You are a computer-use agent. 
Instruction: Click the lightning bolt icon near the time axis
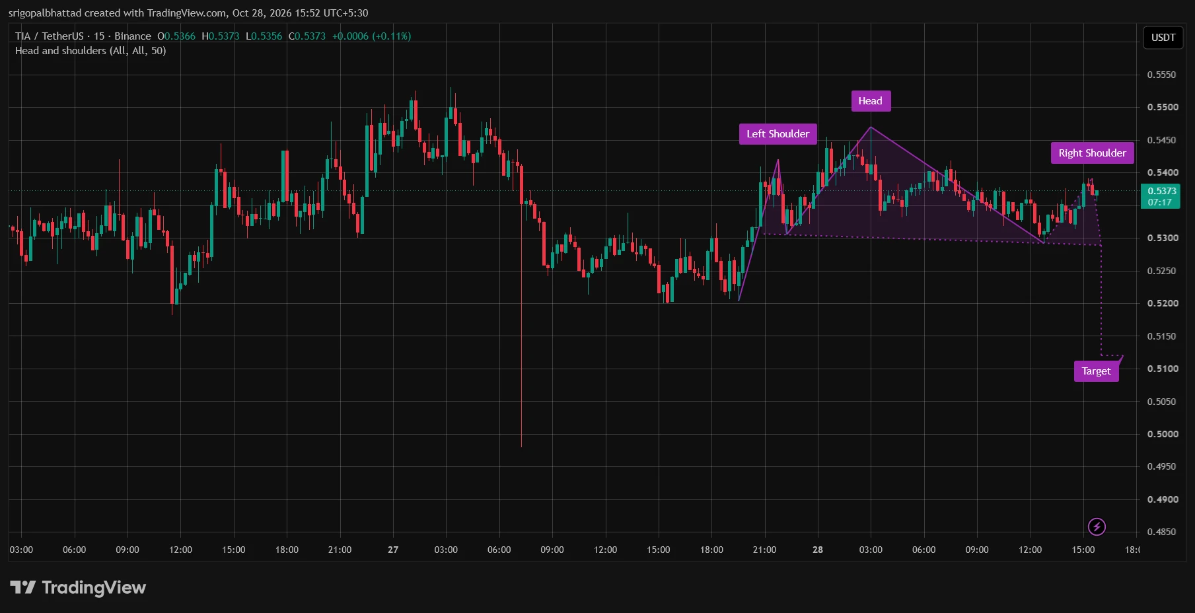pyautogui.click(x=1097, y=526)
